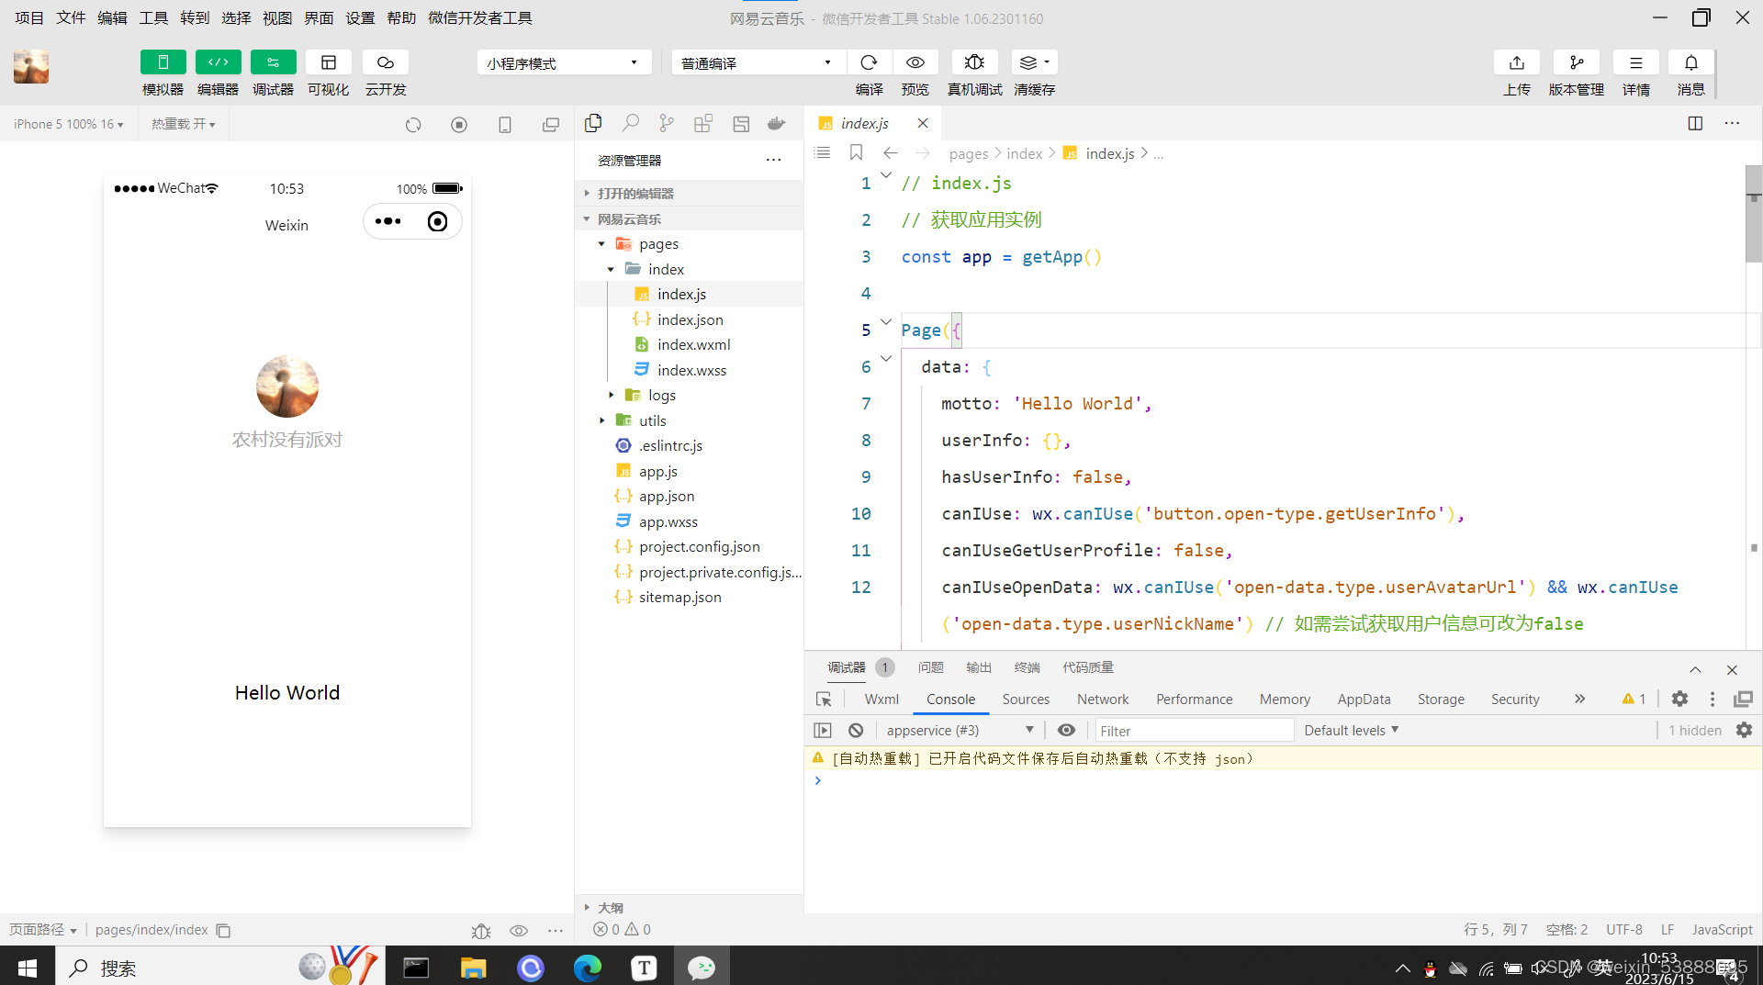Select the index.js editor tab
This screenshot has height=985, width=1763.
click(864, 123)
